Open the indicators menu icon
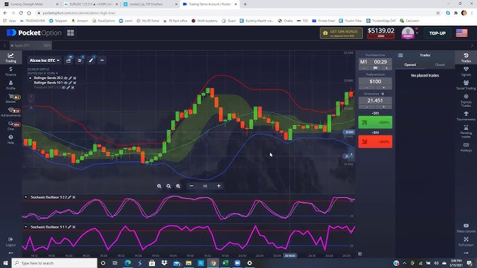This screenshot has width=477, height=268. click(80, 60)
